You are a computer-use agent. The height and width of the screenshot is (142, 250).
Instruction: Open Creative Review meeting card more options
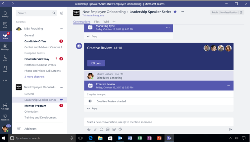pos(228,86)
